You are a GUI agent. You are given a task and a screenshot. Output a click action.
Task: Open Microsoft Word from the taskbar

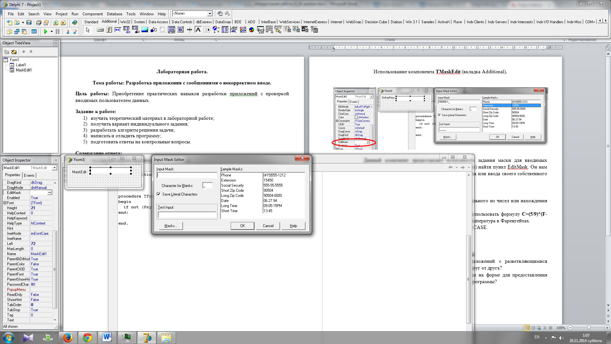(x=107, y=338)
